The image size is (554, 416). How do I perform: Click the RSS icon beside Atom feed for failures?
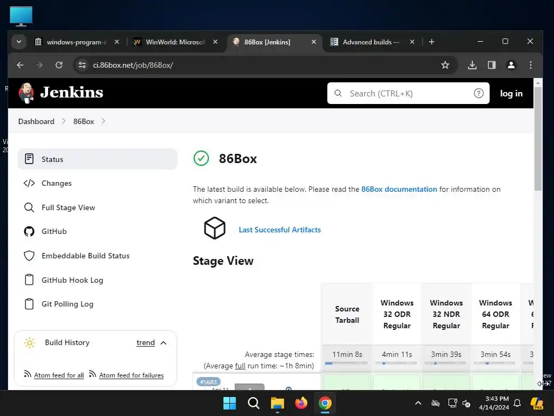pyautogui.click(x=93, y=374)
